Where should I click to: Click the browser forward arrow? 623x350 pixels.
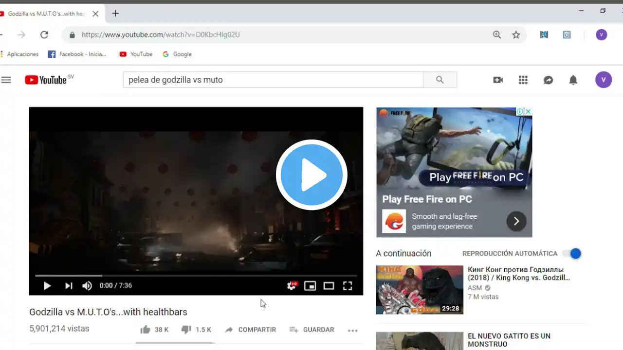tap(21, 35)
